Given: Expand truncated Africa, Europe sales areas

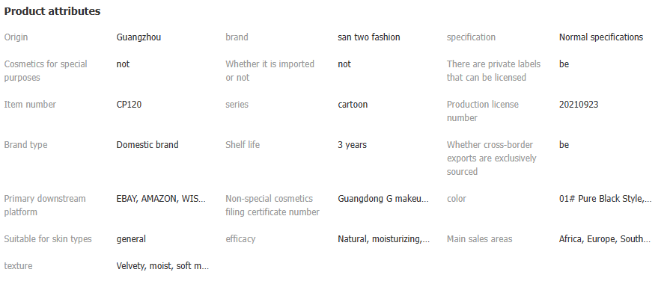Looking at the screenshot, I should click(604, 239).
